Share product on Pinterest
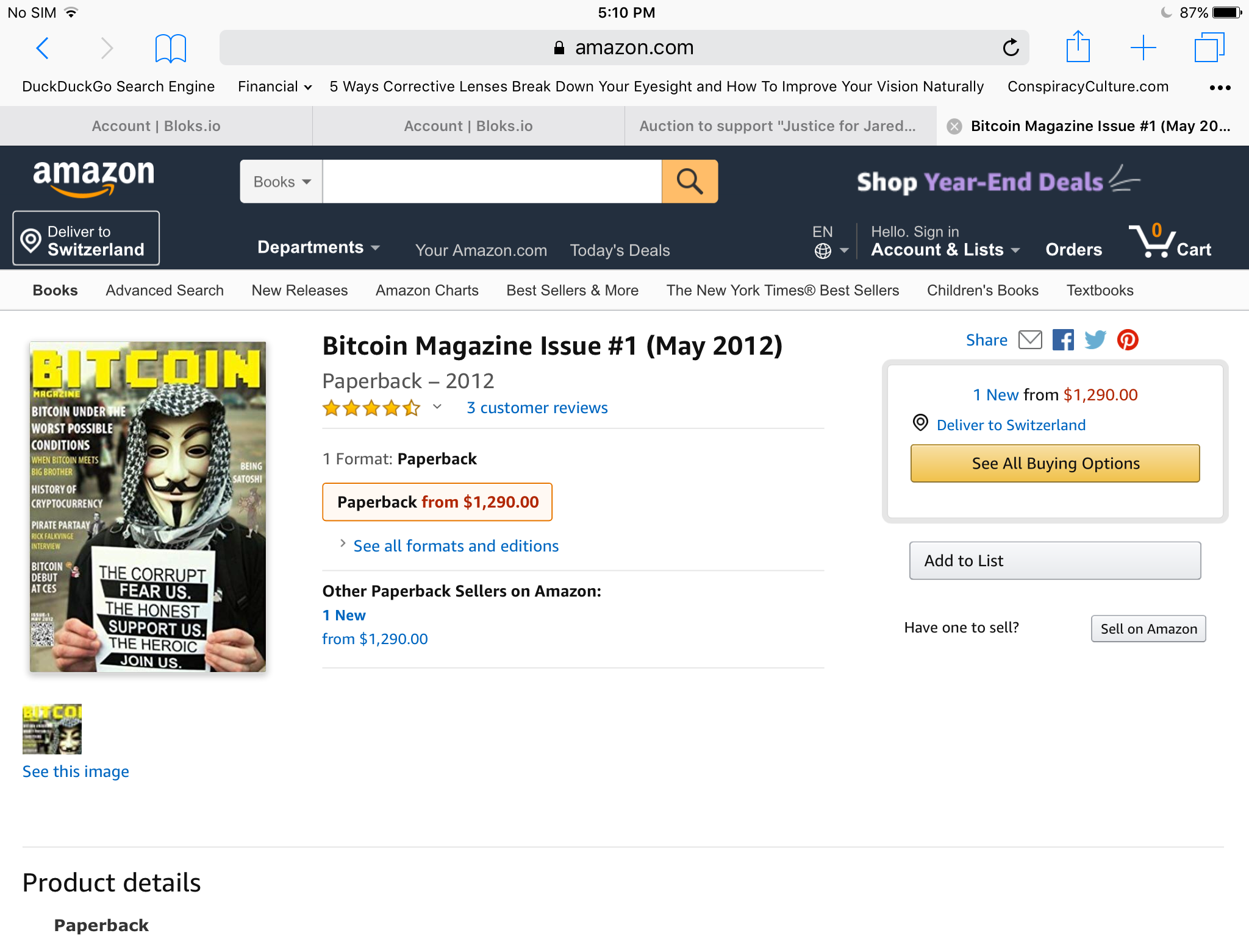Viewport: 1249px width, 936px height. pos(1128,340)
